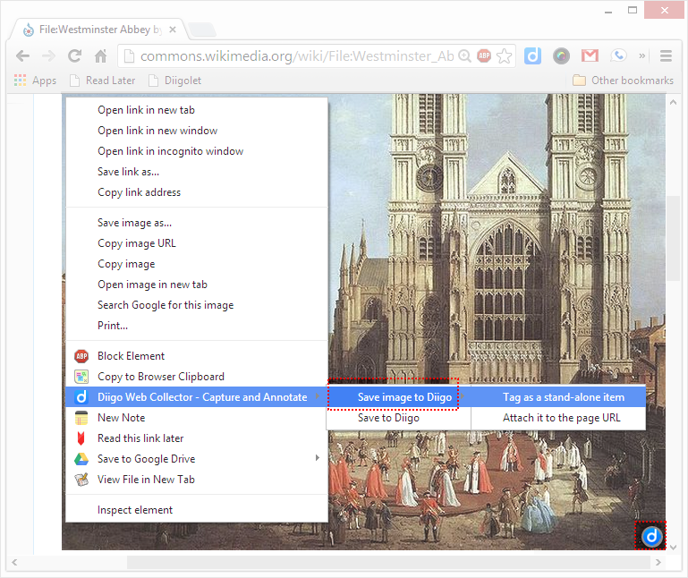Expand Diigo Web Collector submenu
This screenshot has height=578, width=688.
click(197, 397)
